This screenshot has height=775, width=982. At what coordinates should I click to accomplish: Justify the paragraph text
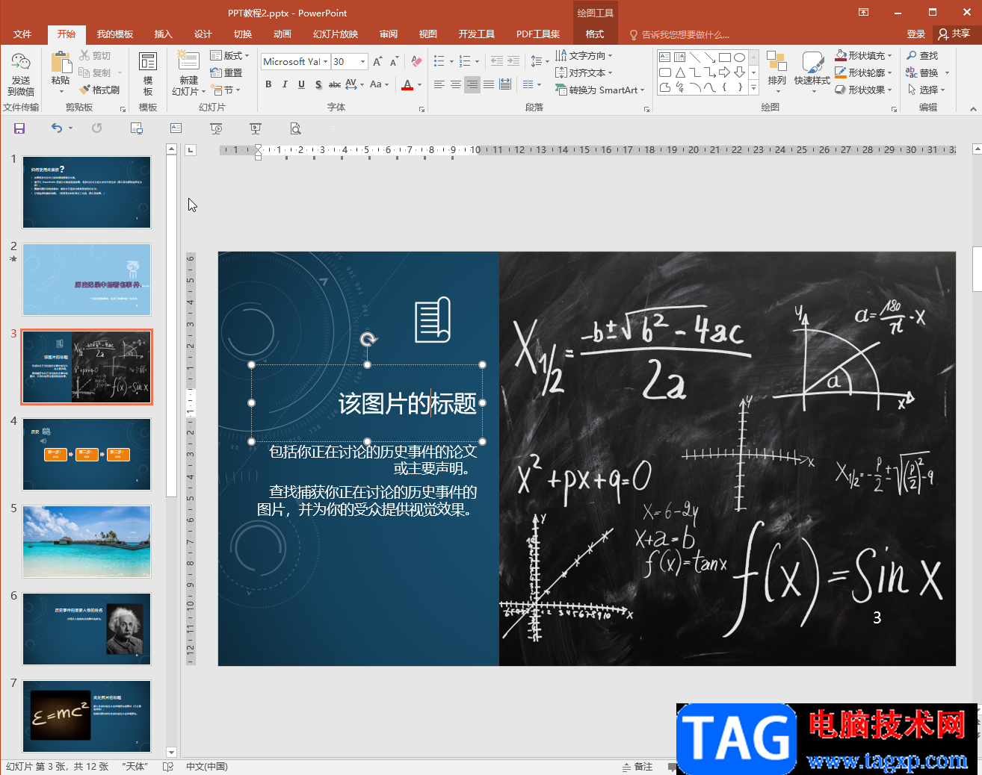point(489,84)
